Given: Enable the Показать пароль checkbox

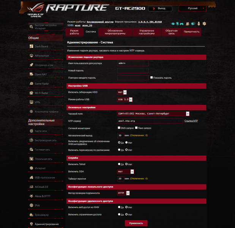Looking at the screenshot, I should pyautogui.click(x=151, y=78).
